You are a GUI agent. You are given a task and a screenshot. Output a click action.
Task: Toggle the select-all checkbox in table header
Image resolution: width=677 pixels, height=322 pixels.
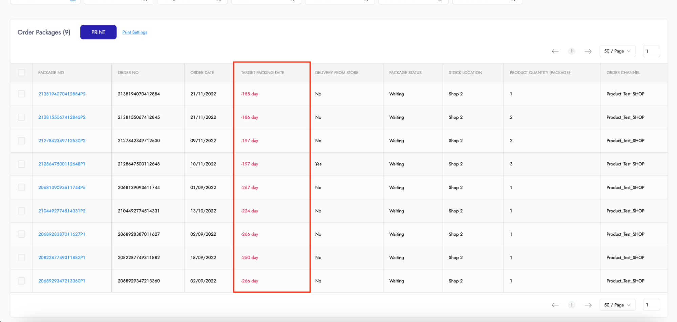point(21,73)
